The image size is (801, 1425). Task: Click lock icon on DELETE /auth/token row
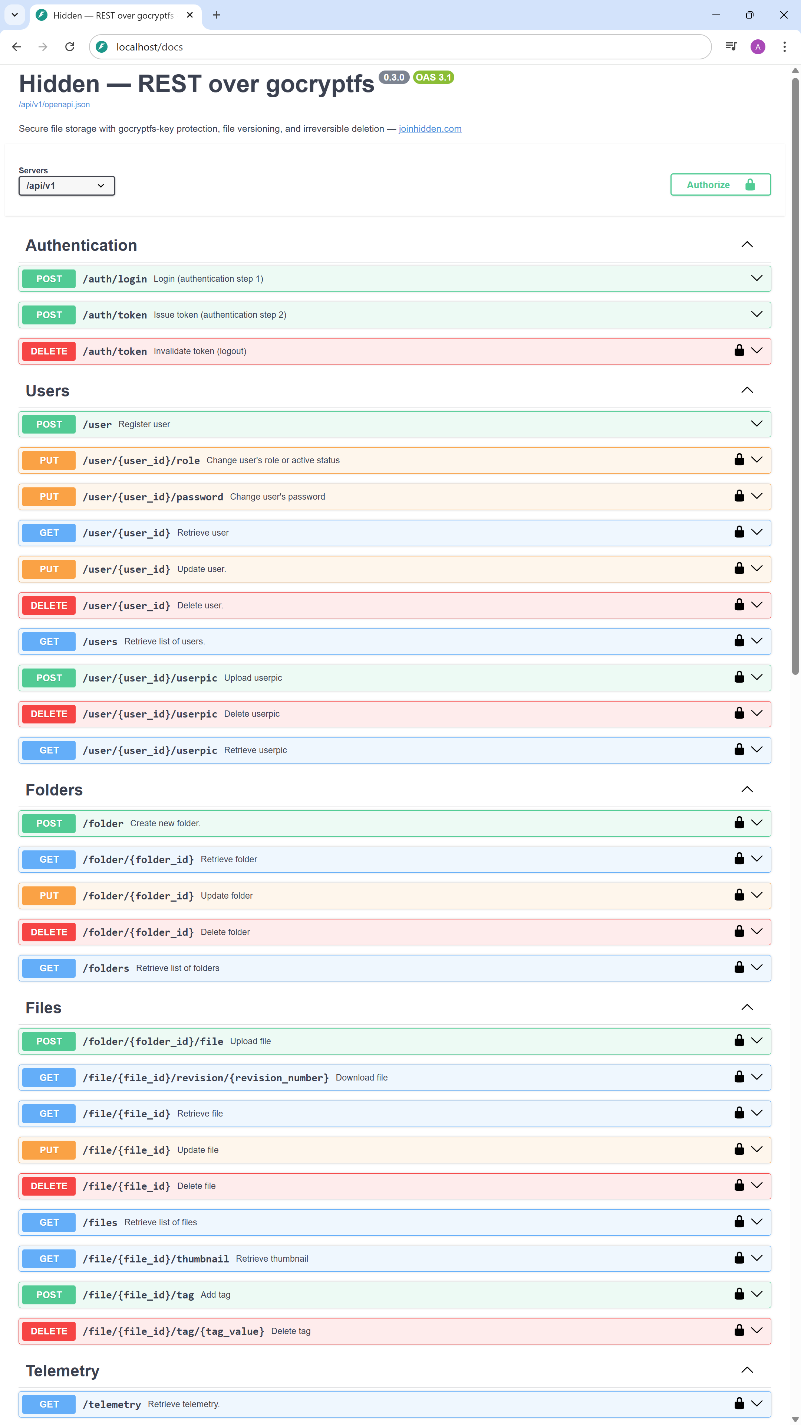(739, 350)
